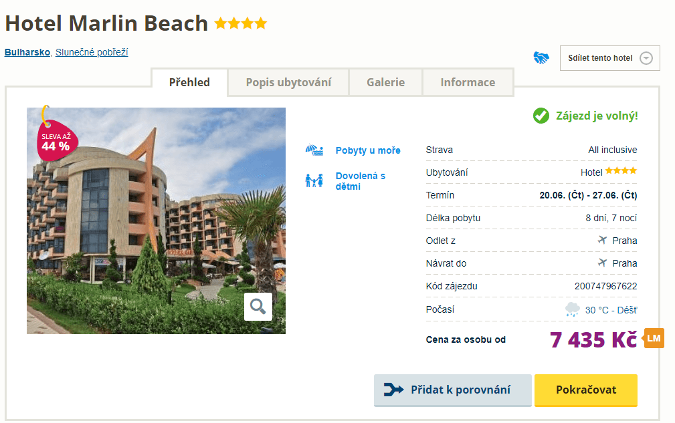Click the Sdílet dropdown arrow circle
675x423 pixels.
pos(646,58)
